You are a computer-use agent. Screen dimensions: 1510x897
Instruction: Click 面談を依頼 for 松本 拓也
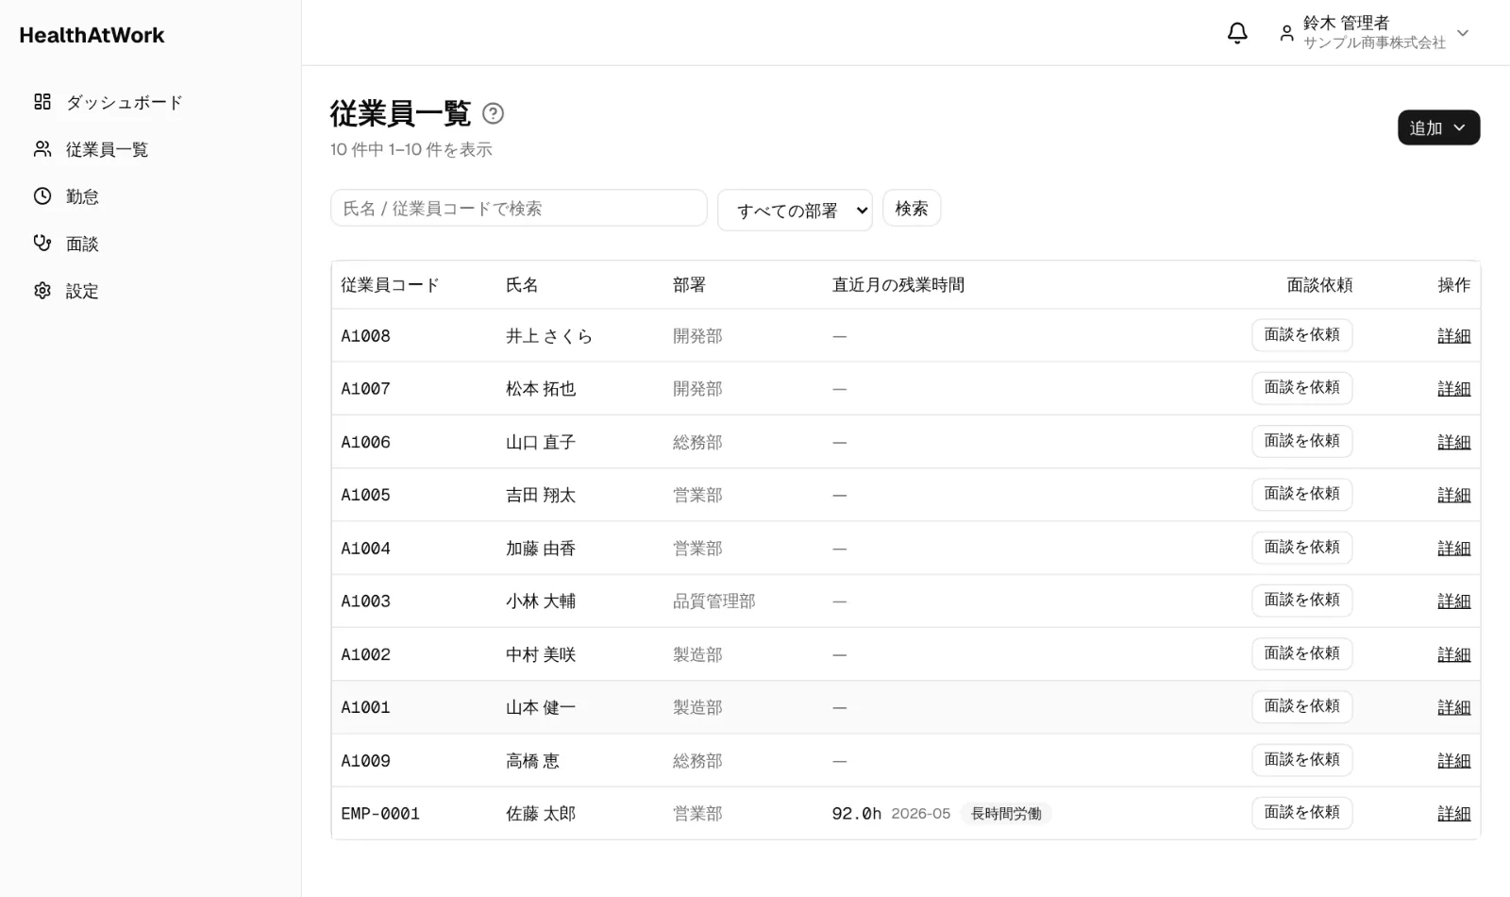click(1301, 388)
